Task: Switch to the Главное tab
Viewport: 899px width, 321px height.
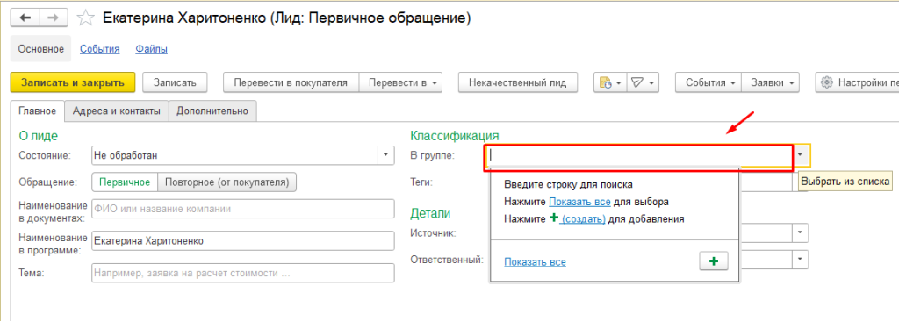Action: pos(37,111)
